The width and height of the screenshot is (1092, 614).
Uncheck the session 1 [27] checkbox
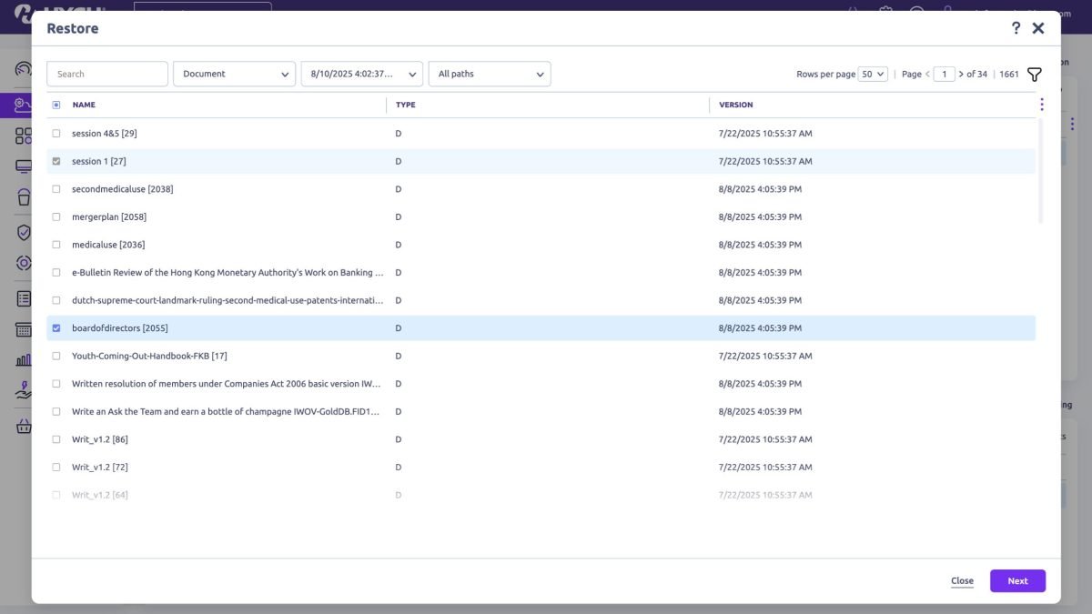point(56,160)
